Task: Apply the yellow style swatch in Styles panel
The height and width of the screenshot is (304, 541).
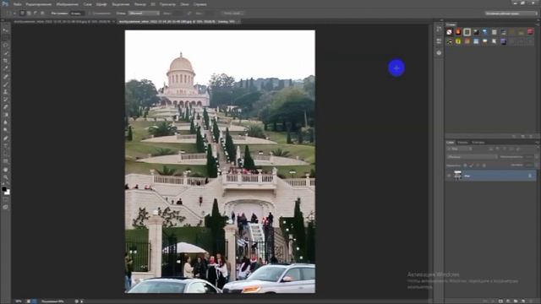Action: click(x=458, y=41)
